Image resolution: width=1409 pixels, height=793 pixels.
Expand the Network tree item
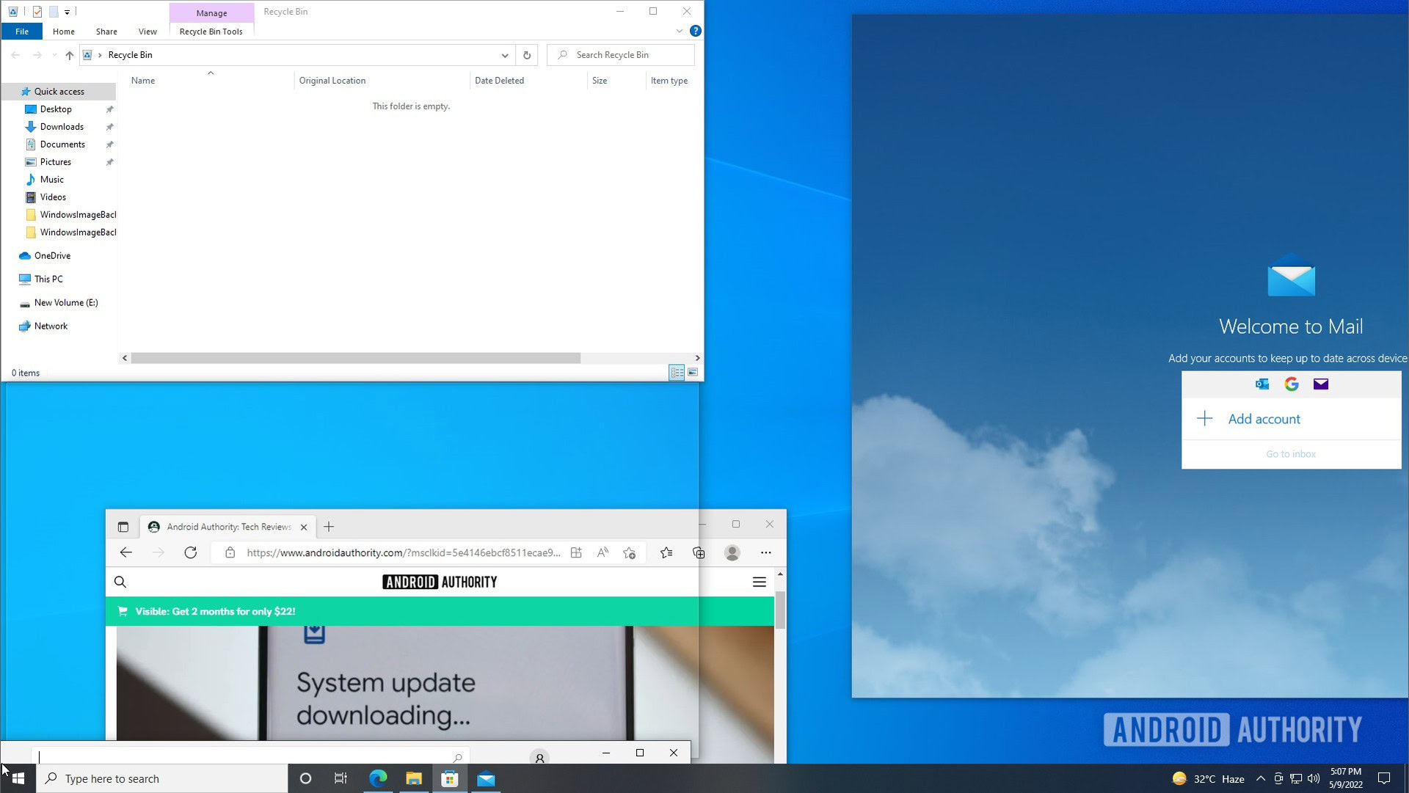coord(11,325)
